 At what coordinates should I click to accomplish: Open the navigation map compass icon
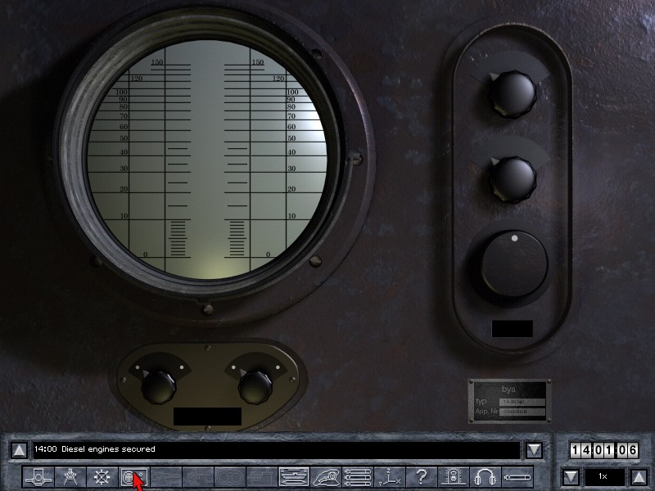pos(70,476)
